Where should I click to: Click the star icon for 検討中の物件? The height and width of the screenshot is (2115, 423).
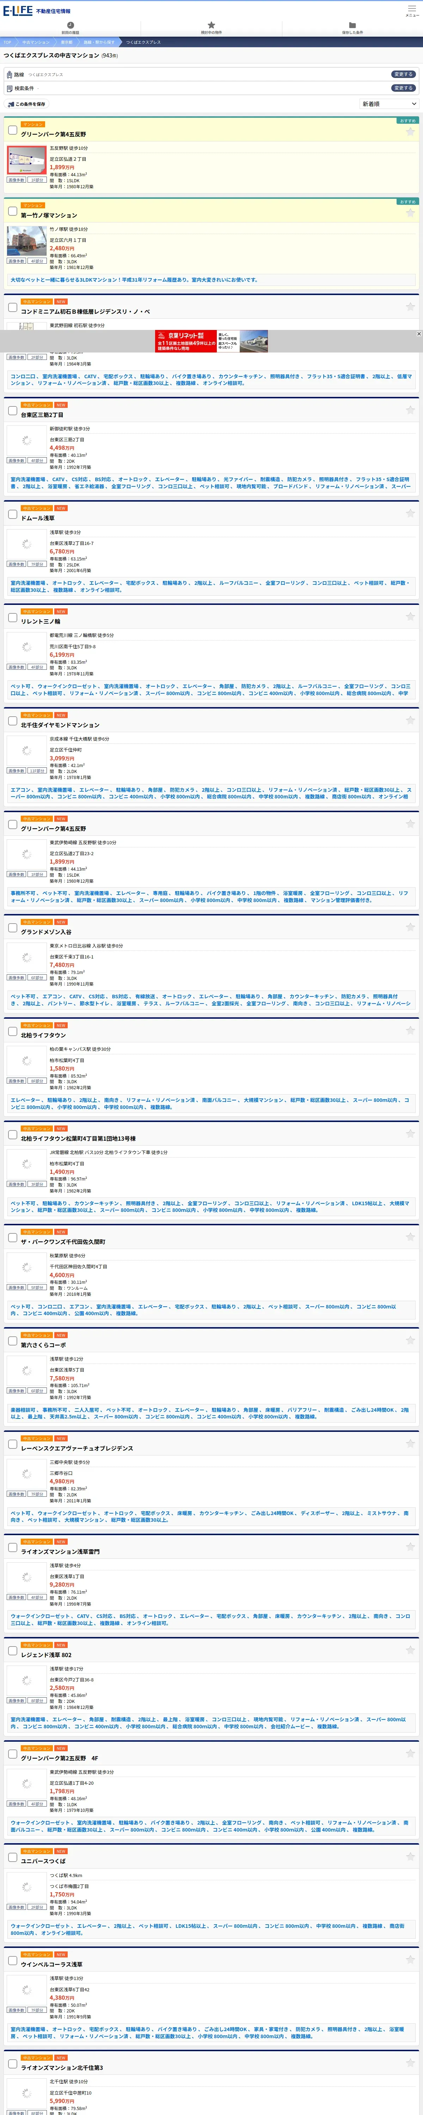211,25
